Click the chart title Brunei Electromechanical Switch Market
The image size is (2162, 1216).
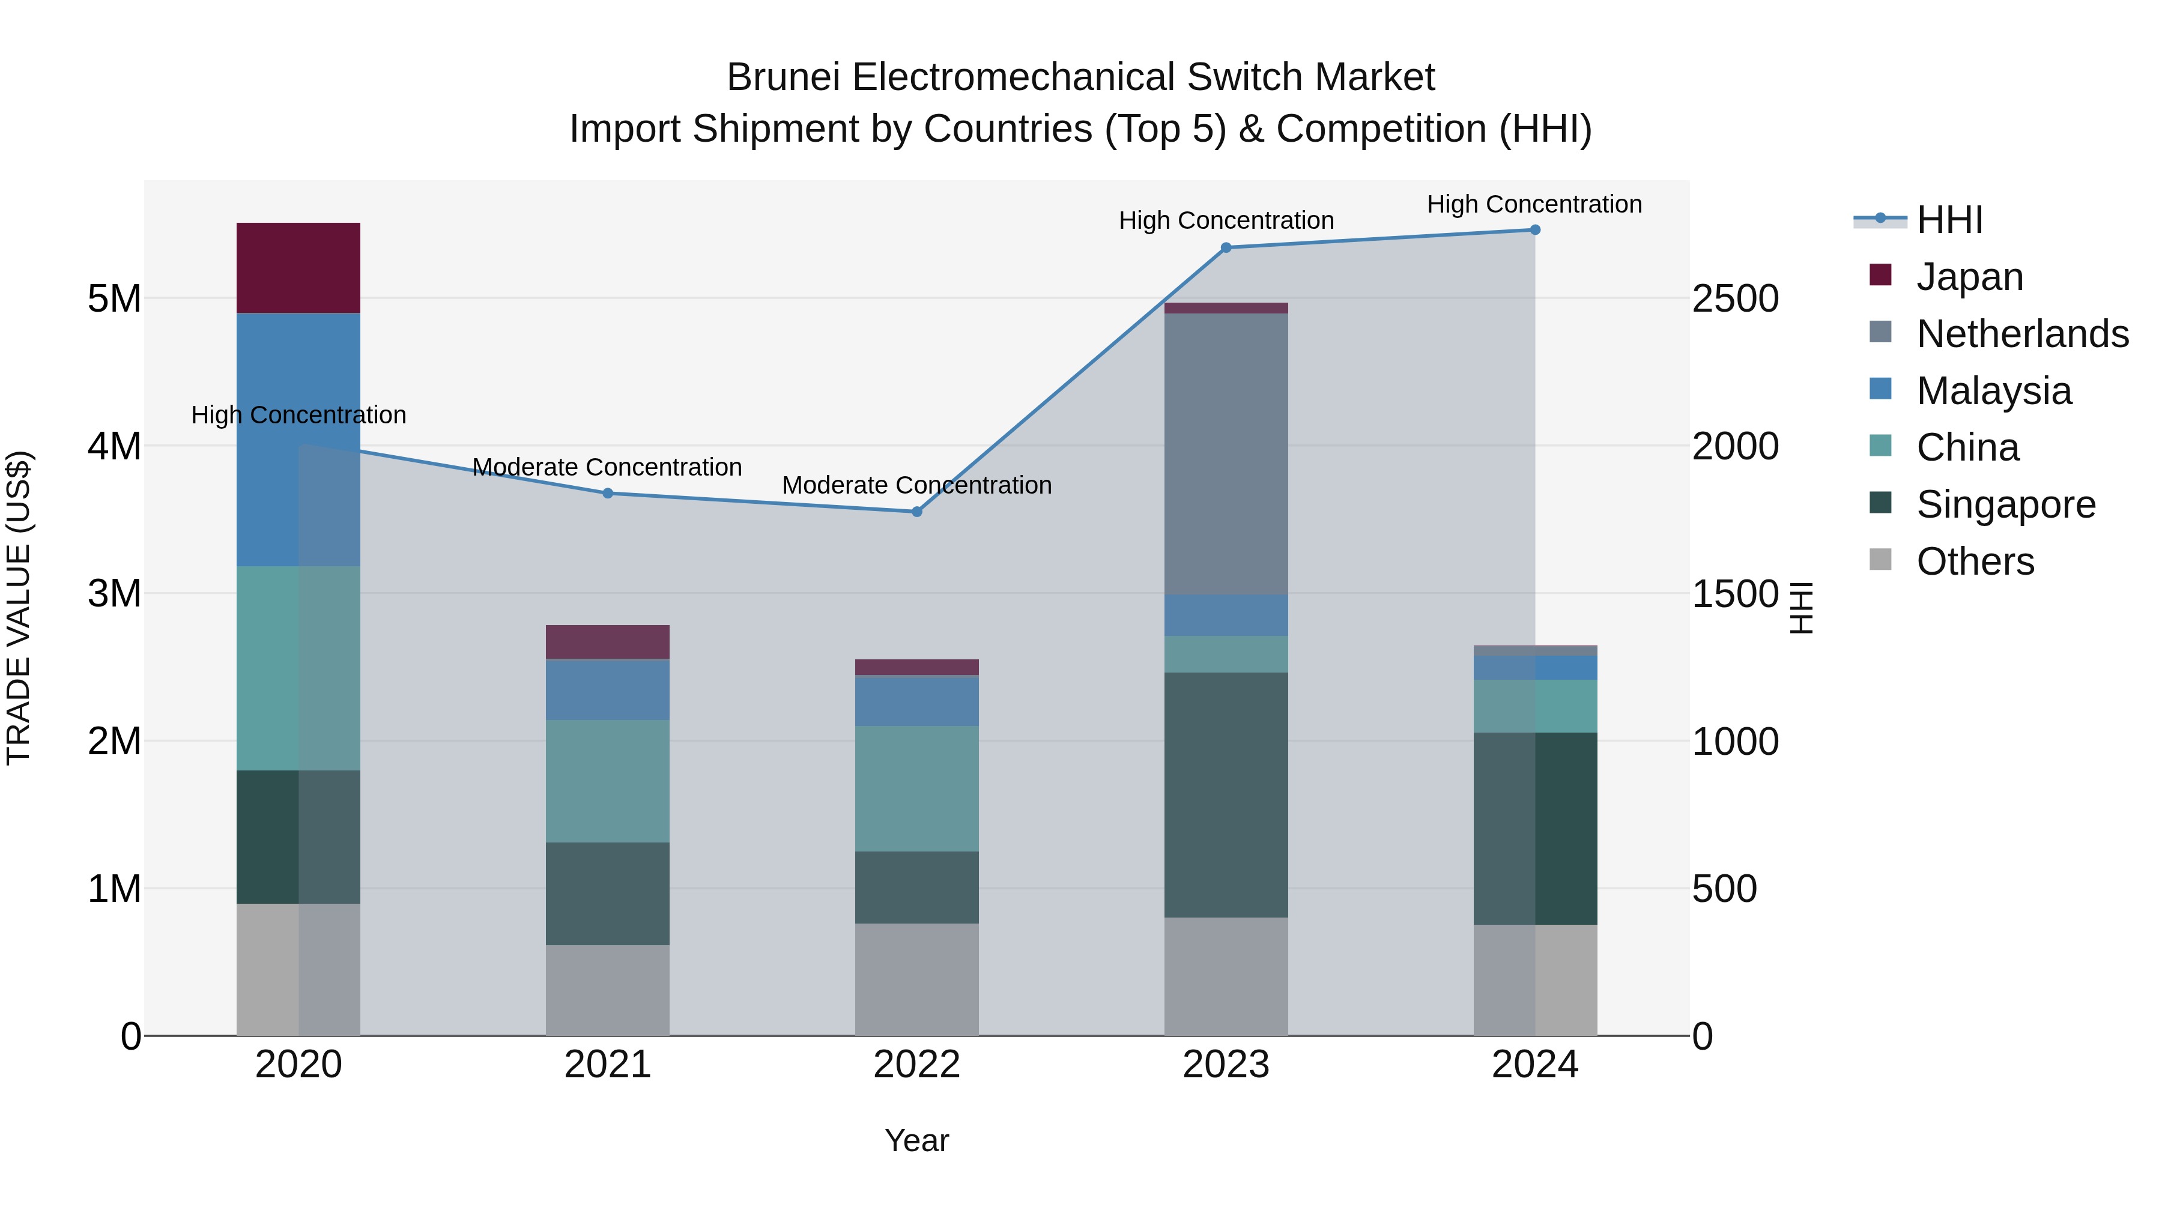[1081, 77]
